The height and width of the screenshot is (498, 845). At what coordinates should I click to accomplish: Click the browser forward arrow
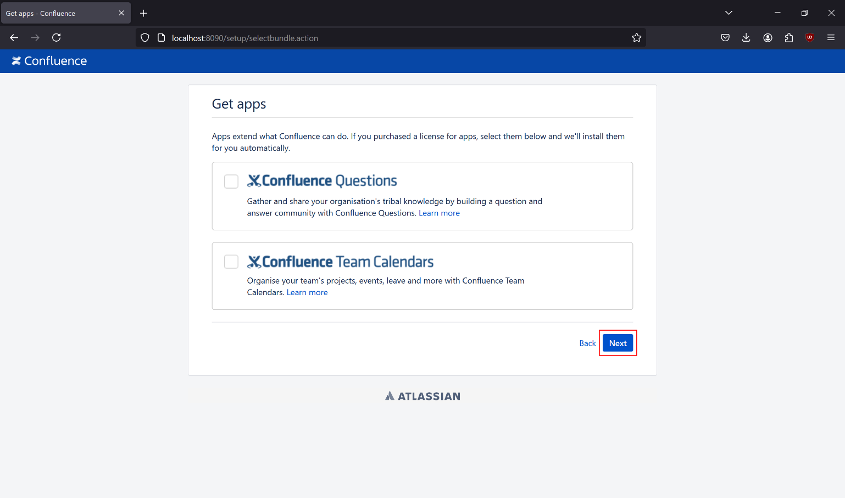tap(35, 38)
